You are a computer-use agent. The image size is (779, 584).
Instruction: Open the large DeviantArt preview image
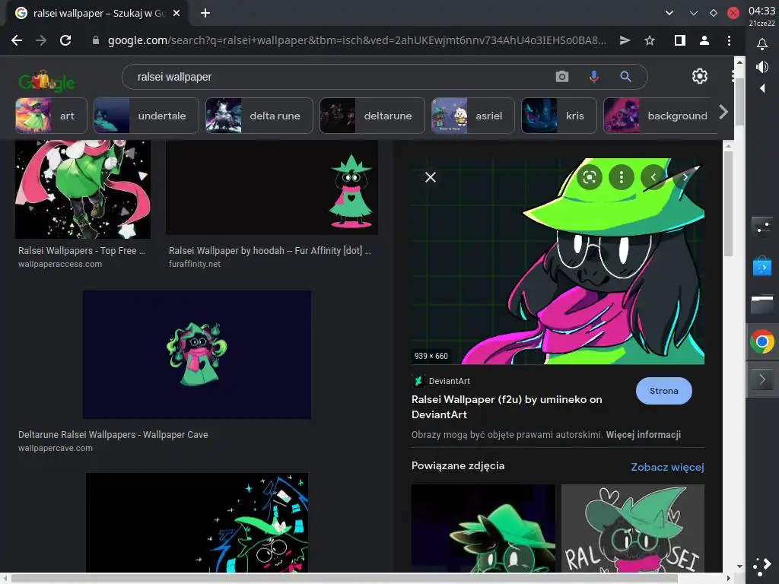558,262
